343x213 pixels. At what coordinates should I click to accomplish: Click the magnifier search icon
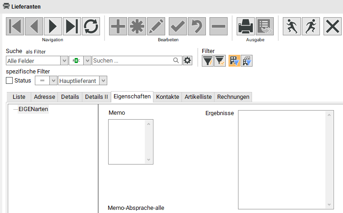point(176,60)
